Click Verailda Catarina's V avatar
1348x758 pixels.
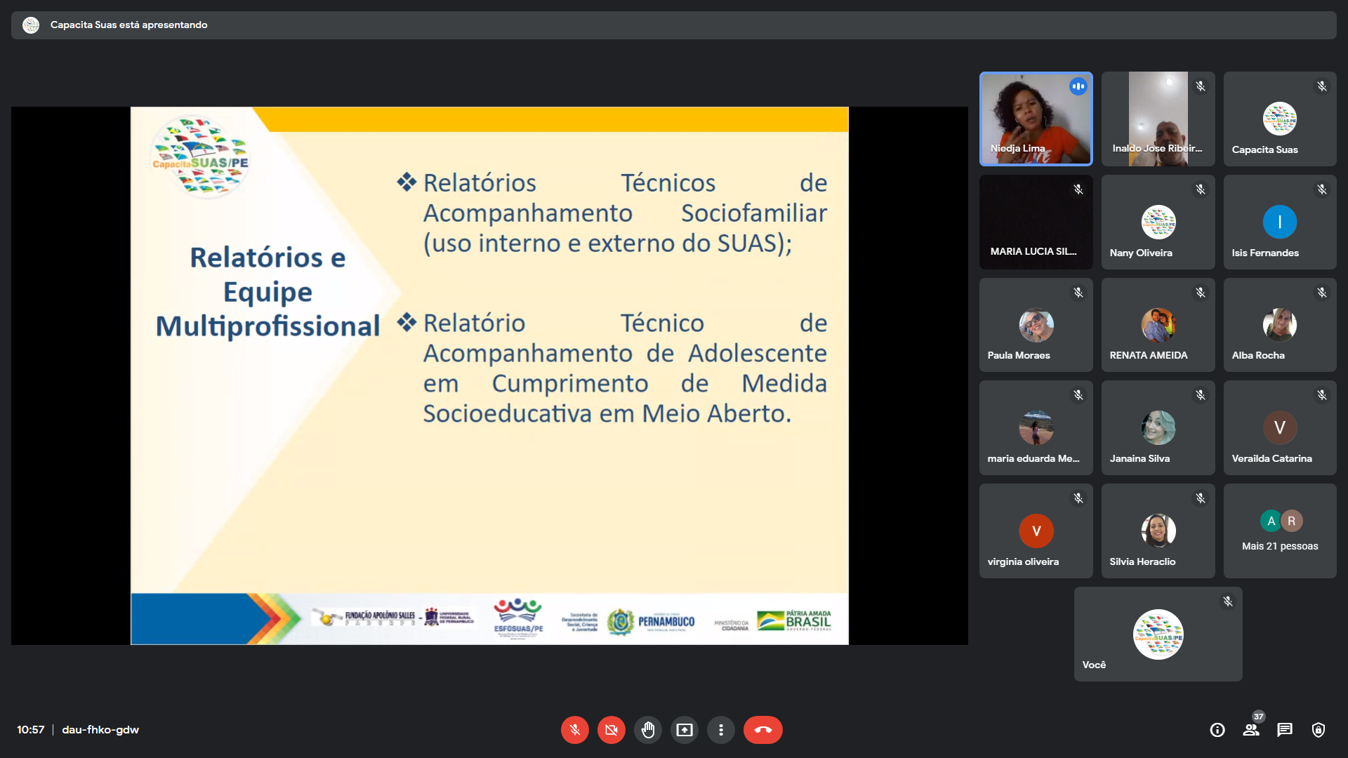point(1279,427)
